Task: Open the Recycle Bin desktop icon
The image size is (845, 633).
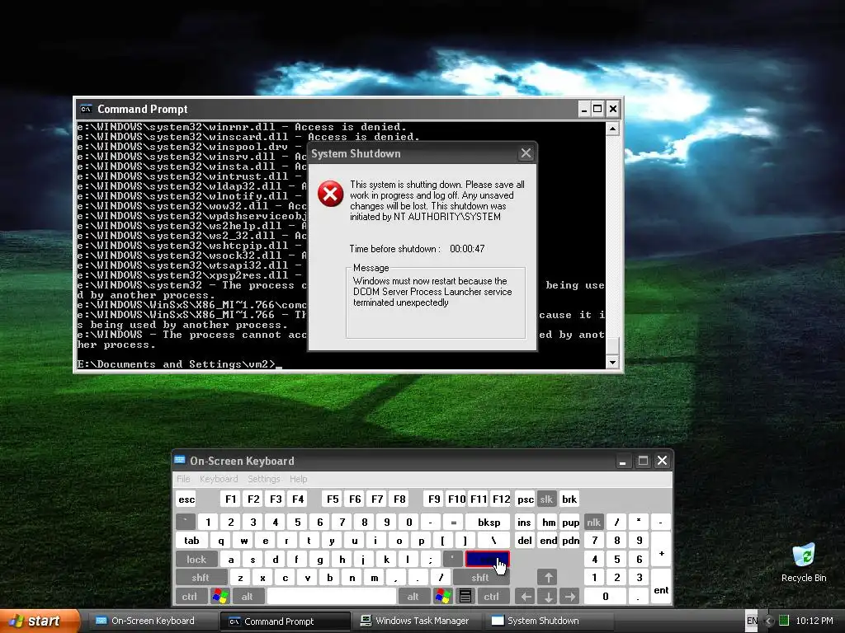Action: pos(804,562)
